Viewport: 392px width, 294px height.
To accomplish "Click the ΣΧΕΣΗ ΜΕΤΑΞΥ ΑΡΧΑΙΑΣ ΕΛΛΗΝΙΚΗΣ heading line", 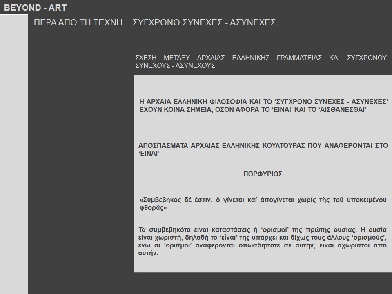I will 261,58.
